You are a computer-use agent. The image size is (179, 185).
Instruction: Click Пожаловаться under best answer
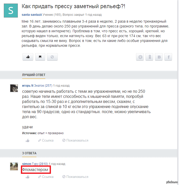pos(75,140)
